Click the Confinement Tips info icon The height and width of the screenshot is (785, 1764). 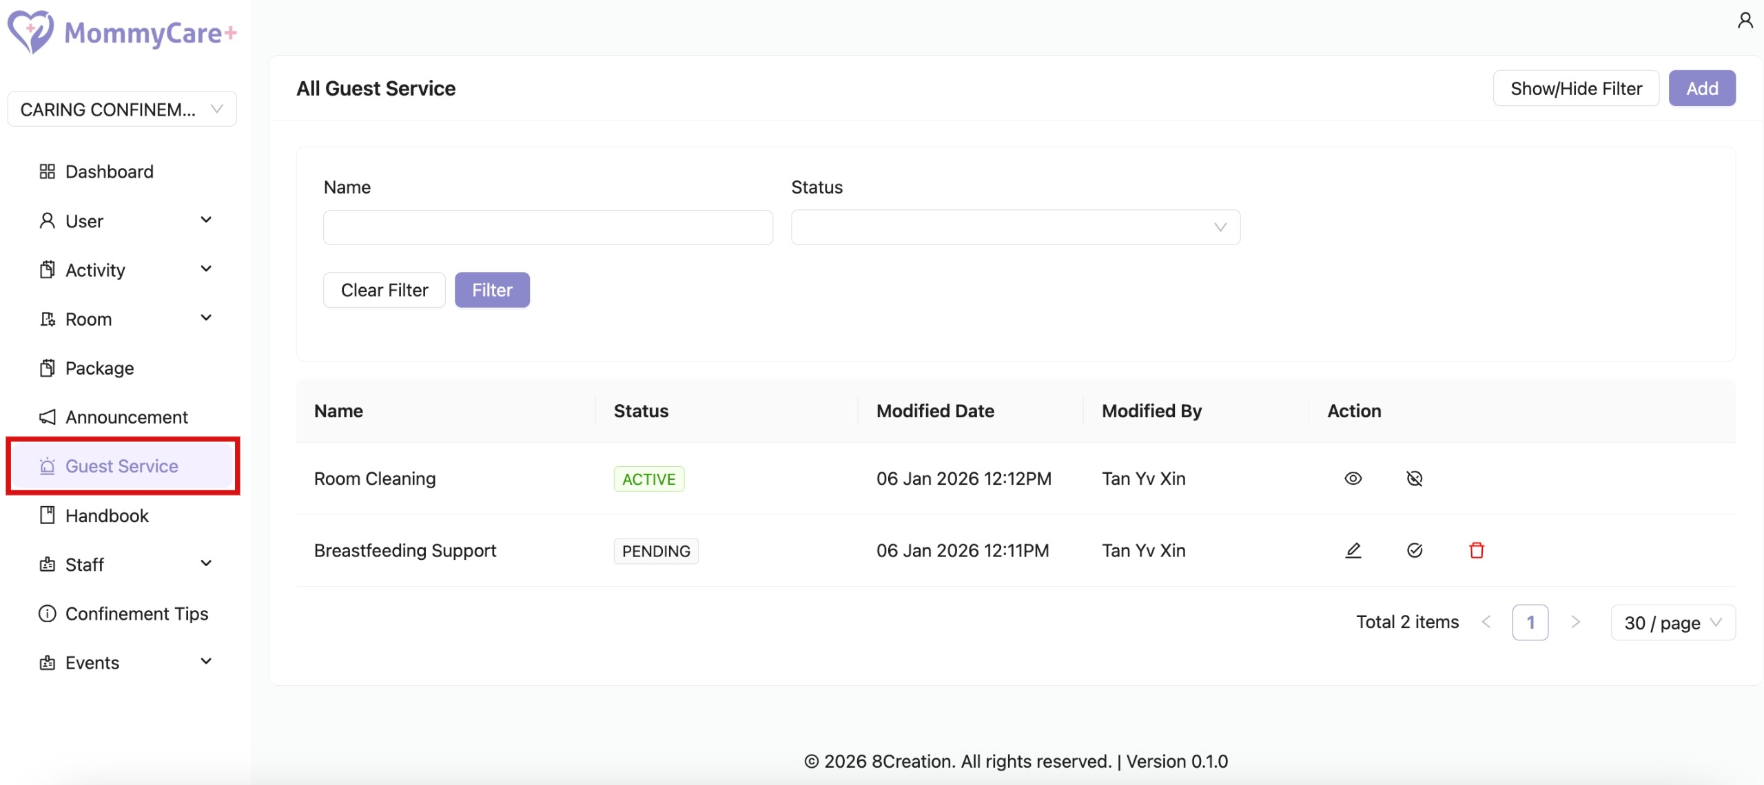(x=47, y=614)
